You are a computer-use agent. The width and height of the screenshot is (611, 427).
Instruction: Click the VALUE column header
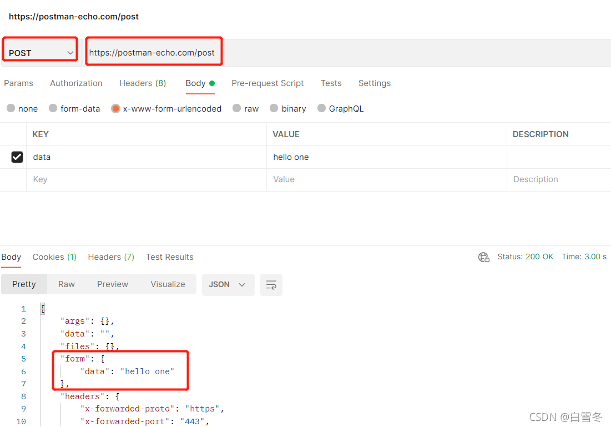(x=286, y=134)
